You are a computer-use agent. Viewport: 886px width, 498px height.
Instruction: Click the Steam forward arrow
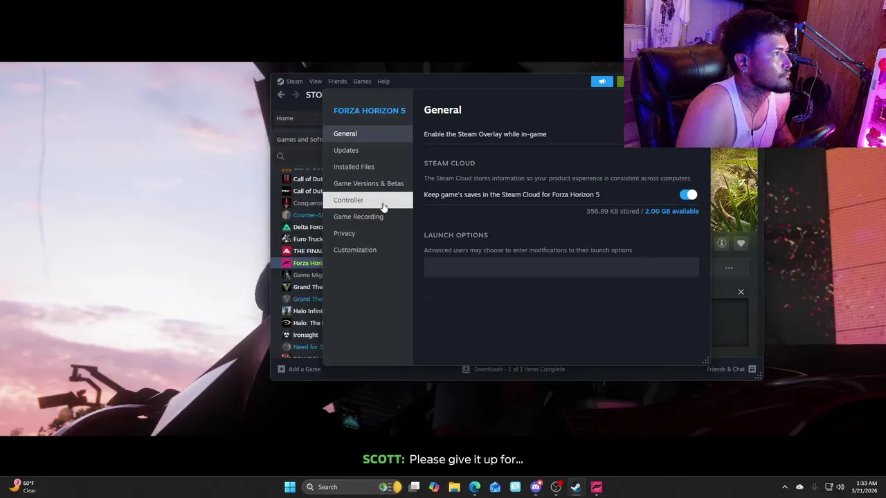[x=296, y=95]
